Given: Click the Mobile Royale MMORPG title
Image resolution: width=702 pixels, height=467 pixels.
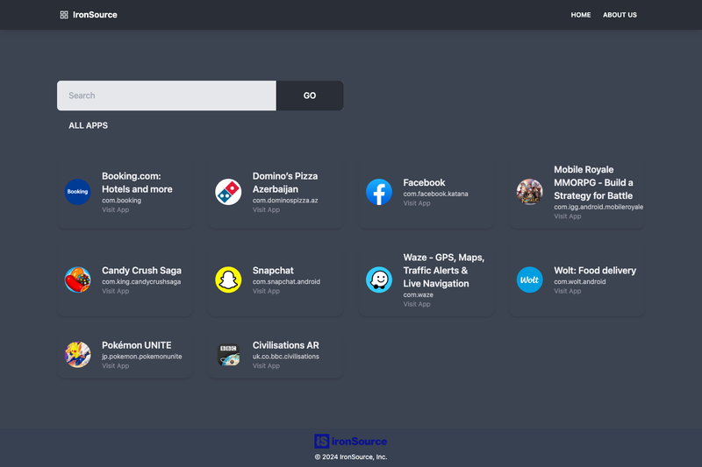Looking at the screenshot, I should [x=593, y=183].
